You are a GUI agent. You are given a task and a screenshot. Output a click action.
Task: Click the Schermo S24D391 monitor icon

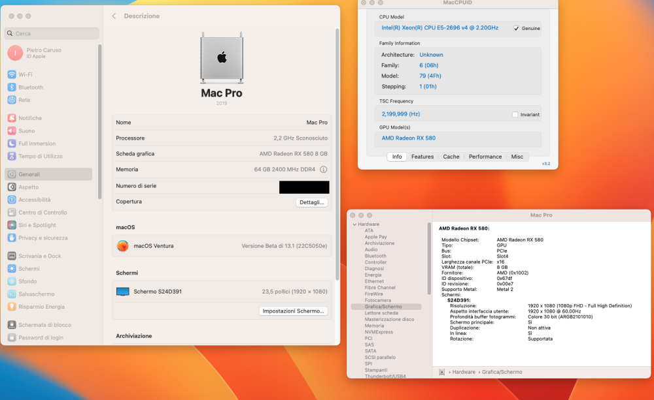click(123, 292)
